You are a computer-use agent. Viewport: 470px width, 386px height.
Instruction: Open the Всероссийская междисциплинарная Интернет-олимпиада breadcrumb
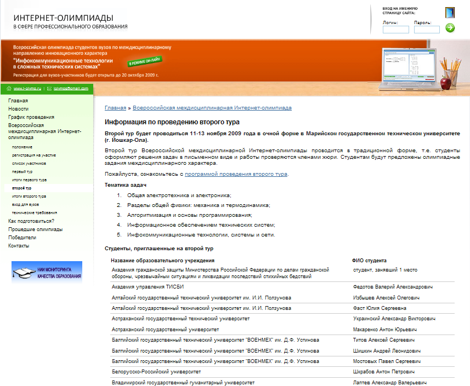212,108
